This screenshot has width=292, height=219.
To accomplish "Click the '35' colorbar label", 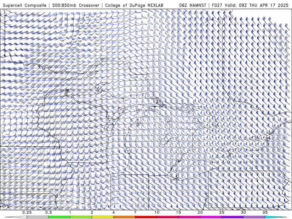I will pos(265,212).
